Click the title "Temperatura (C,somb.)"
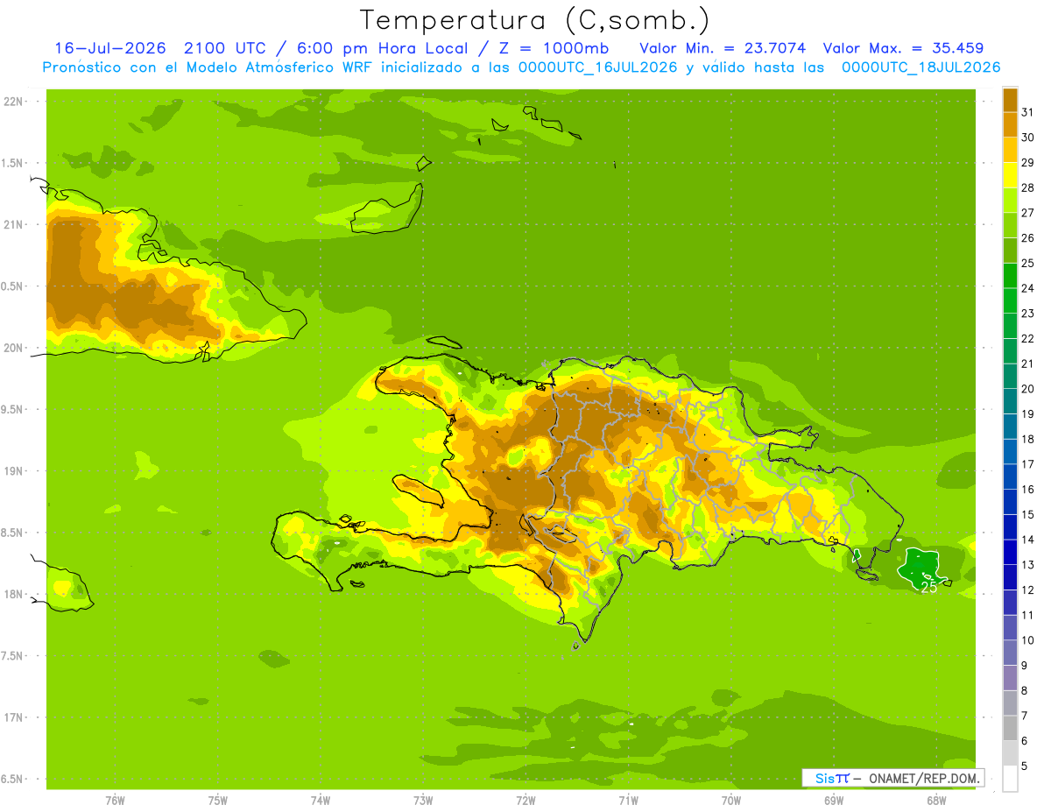Screen dimensions: 1051x812 pyautogui.click(x=534, y=21)
